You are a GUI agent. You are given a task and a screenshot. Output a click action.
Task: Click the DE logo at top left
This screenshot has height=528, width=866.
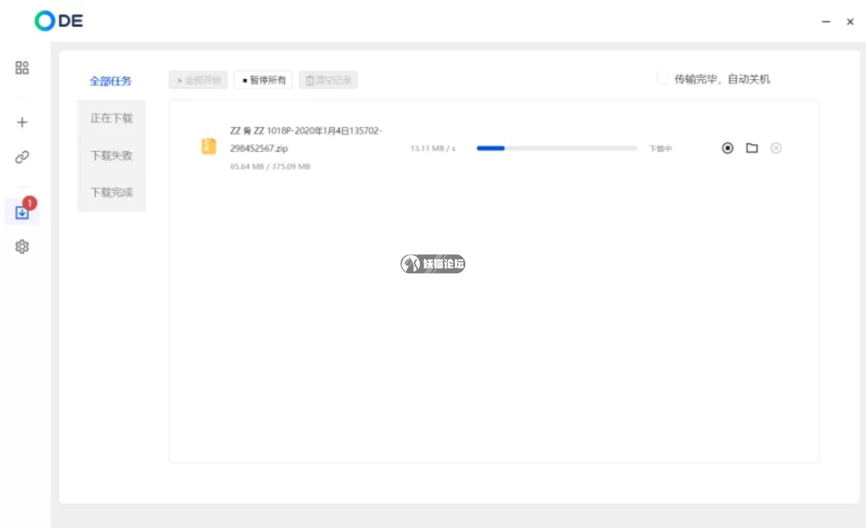point(59,21)
